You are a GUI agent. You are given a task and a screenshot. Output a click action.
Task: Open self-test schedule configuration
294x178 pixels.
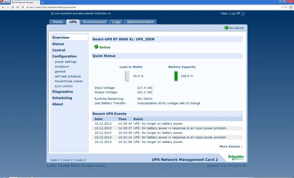67,76
